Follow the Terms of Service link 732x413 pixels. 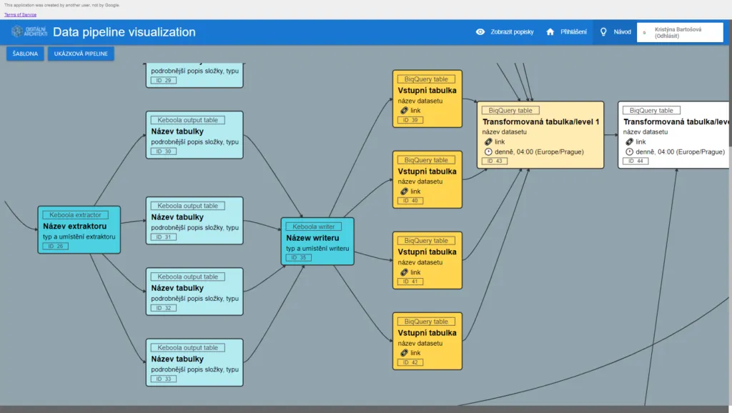(x=20, y=14)
